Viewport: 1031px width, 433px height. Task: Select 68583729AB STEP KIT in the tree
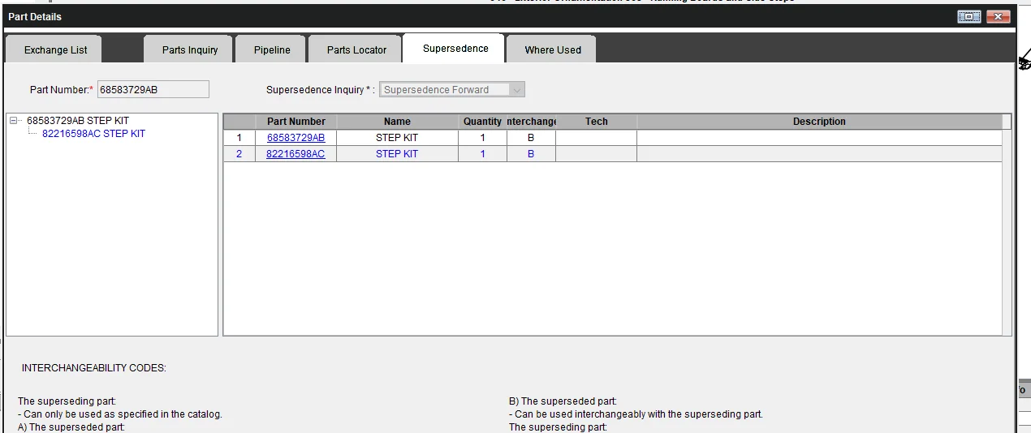point(78,121)
